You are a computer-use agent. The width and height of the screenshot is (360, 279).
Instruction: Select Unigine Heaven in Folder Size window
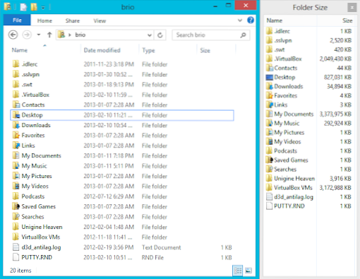pos(309,179)
